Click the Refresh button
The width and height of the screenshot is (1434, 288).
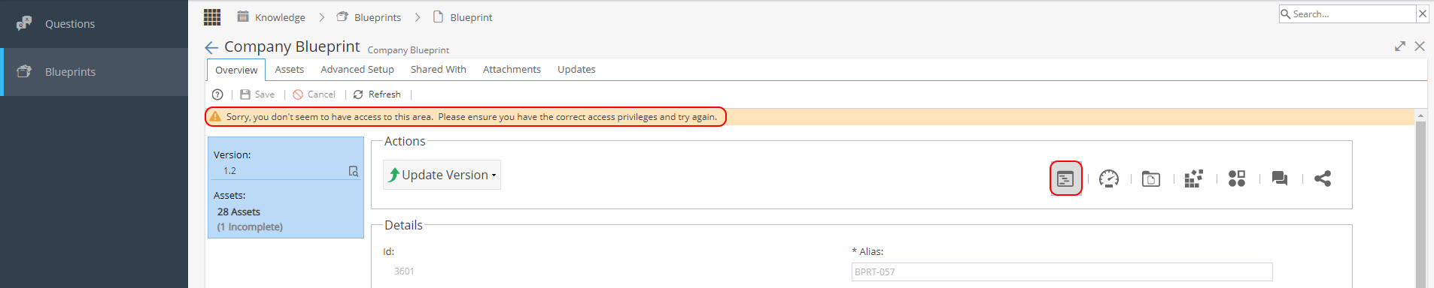pyautogui.click(x=377, y=94)
